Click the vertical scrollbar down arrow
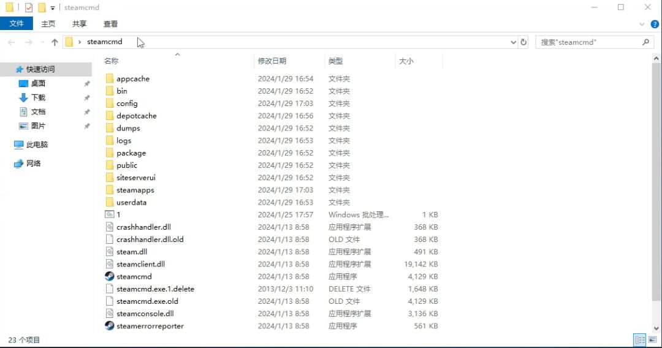Image resolution: width=662 pixels, height=348 pixels. 656,328
